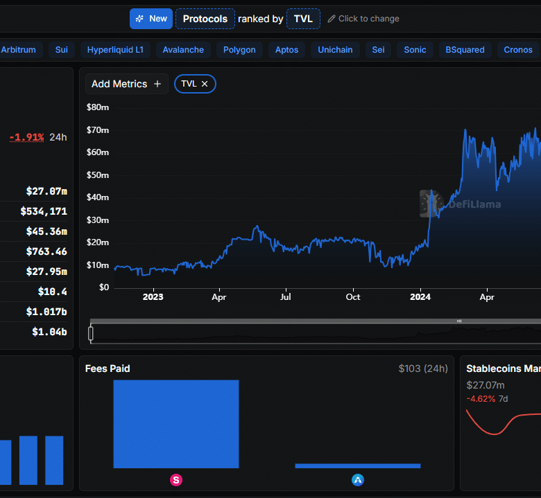
Task: Open the Add Metrics menu
Action: pyautogui.click(x=127, y=84)
